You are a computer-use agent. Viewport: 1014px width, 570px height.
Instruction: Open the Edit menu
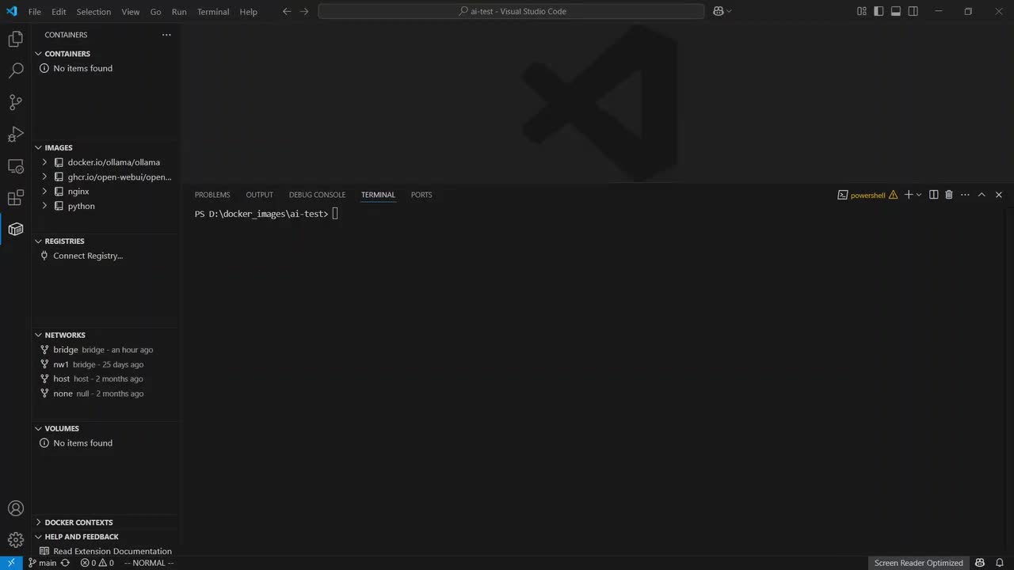click(x=59, y=12)
